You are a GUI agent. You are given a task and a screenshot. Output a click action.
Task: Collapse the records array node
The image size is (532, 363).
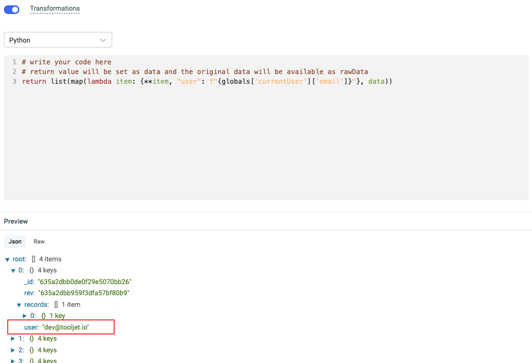[19, 305]
